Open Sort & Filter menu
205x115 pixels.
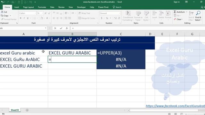click(x=191, y=16)
